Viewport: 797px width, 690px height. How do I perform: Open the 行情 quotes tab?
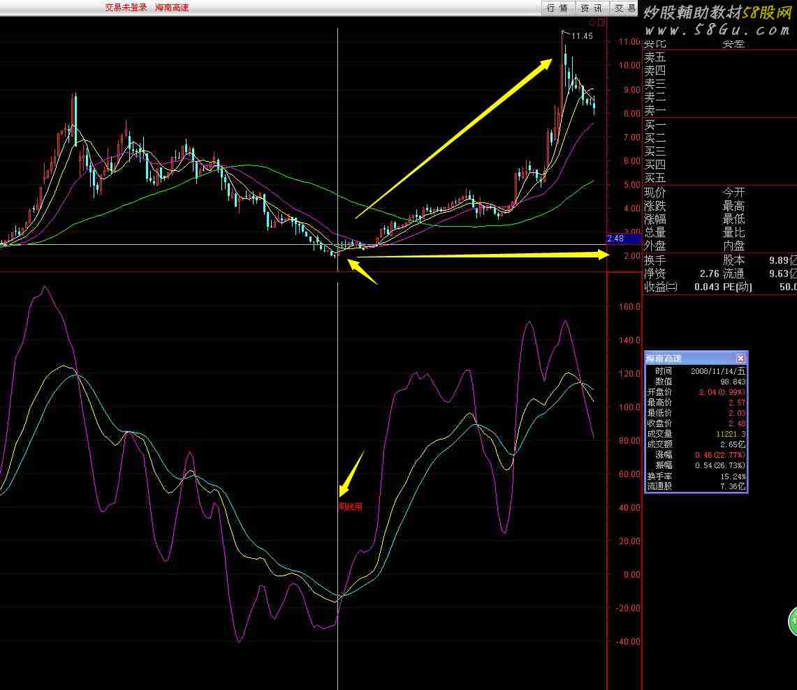point(557,8)
